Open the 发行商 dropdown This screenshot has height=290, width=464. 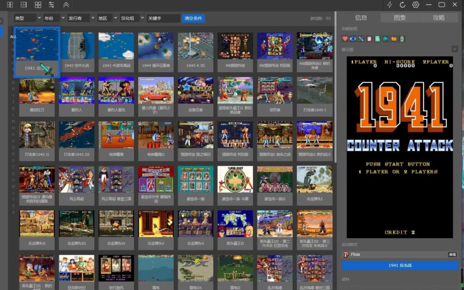(x=82, y=18)
